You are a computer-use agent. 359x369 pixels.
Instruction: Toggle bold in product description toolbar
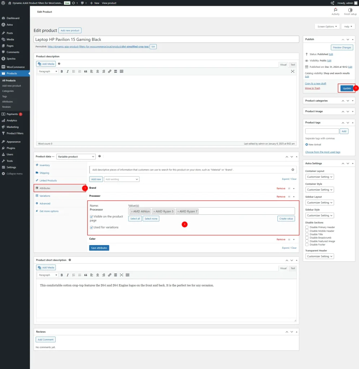(61, 71)
